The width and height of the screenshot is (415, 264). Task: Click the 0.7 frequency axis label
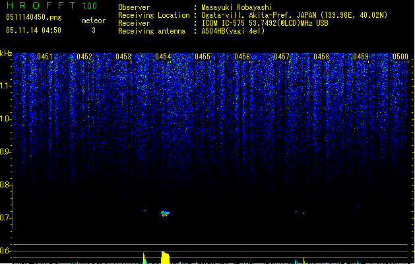point(5,218)
